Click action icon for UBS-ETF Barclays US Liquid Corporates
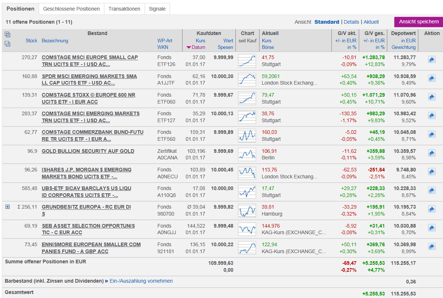The image size is (443, 298). (432, 190)
